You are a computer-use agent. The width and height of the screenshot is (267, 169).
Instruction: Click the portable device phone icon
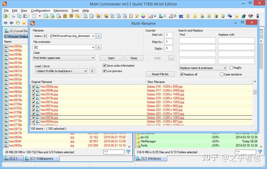(258, 16)
